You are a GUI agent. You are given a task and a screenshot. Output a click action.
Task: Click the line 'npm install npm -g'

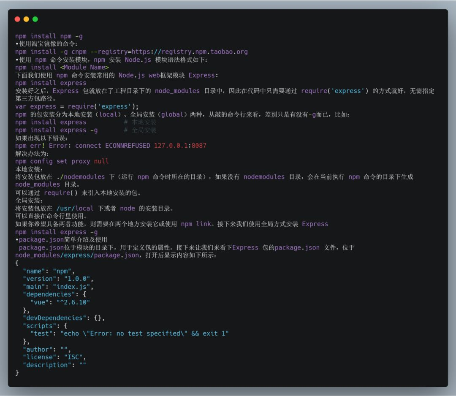click(49, 36)
